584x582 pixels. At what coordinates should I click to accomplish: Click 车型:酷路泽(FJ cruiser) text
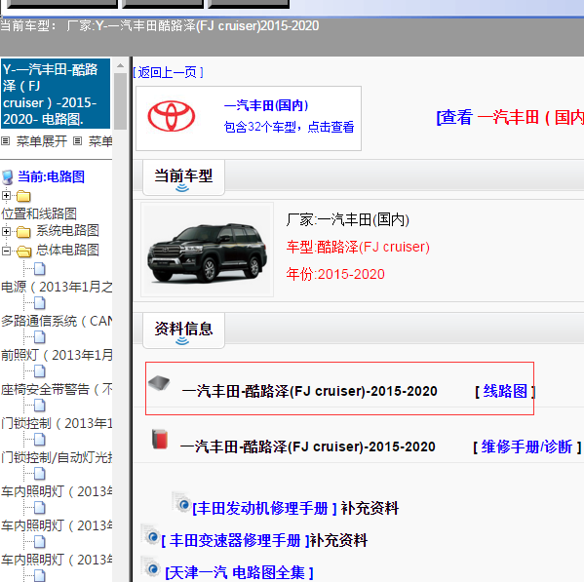coord(358,247)
